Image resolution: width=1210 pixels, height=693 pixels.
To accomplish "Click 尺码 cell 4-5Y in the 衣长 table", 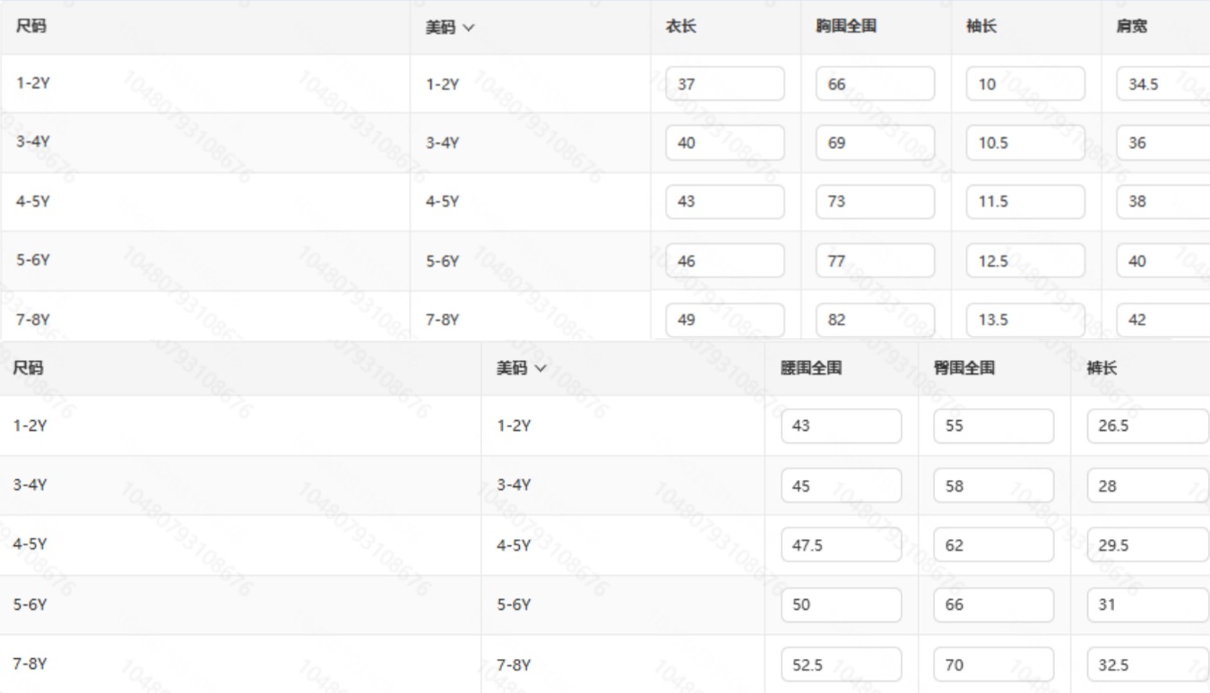I will pyautogui.click(x=32, y=202).
